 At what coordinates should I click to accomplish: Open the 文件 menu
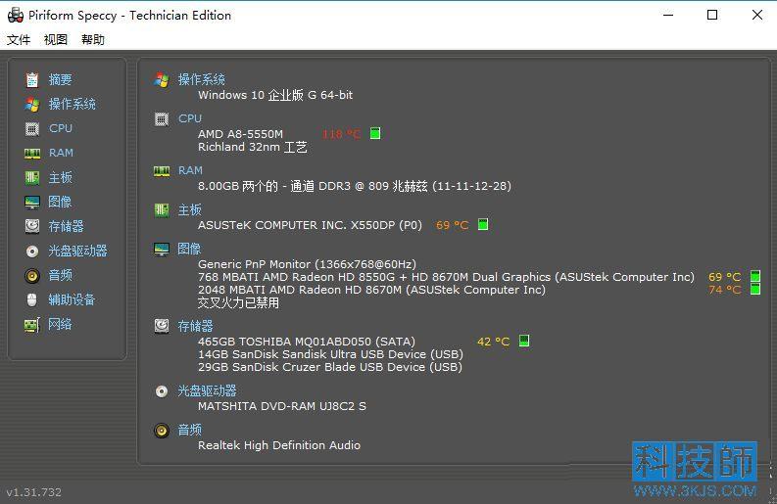[19, 39]
